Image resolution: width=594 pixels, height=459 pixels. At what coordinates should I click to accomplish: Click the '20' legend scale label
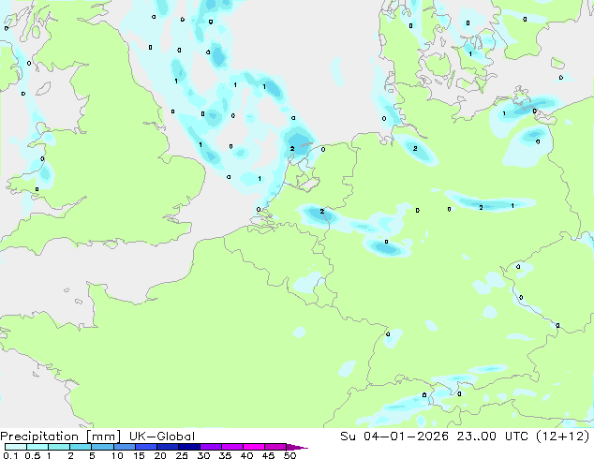coord(160,455)
